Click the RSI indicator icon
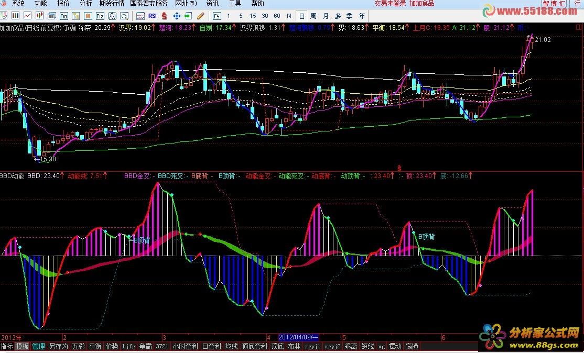Screen dimensions: 584x353 coord(153,16)
